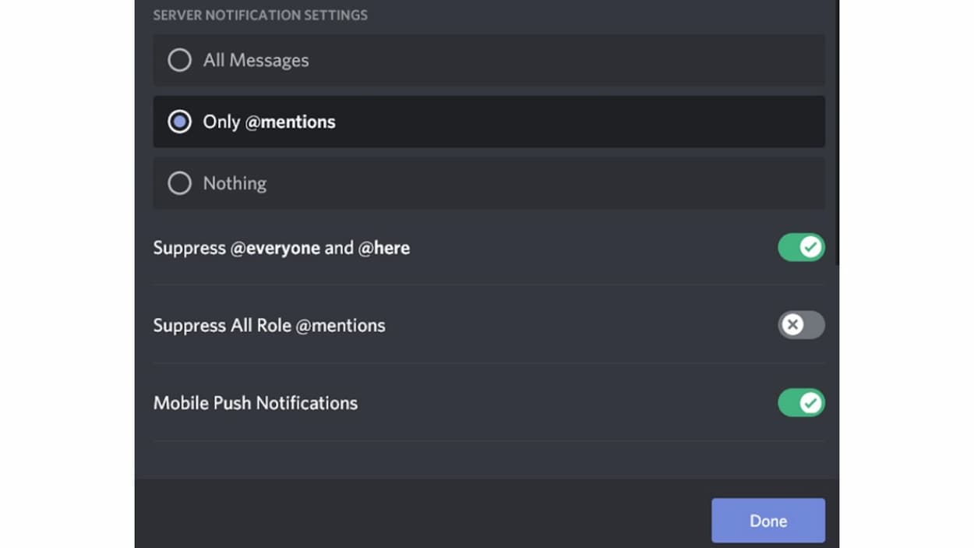This screenshot has width=974, height=548.
Task: Click the "All Messages" option label text
Action: 256,60
